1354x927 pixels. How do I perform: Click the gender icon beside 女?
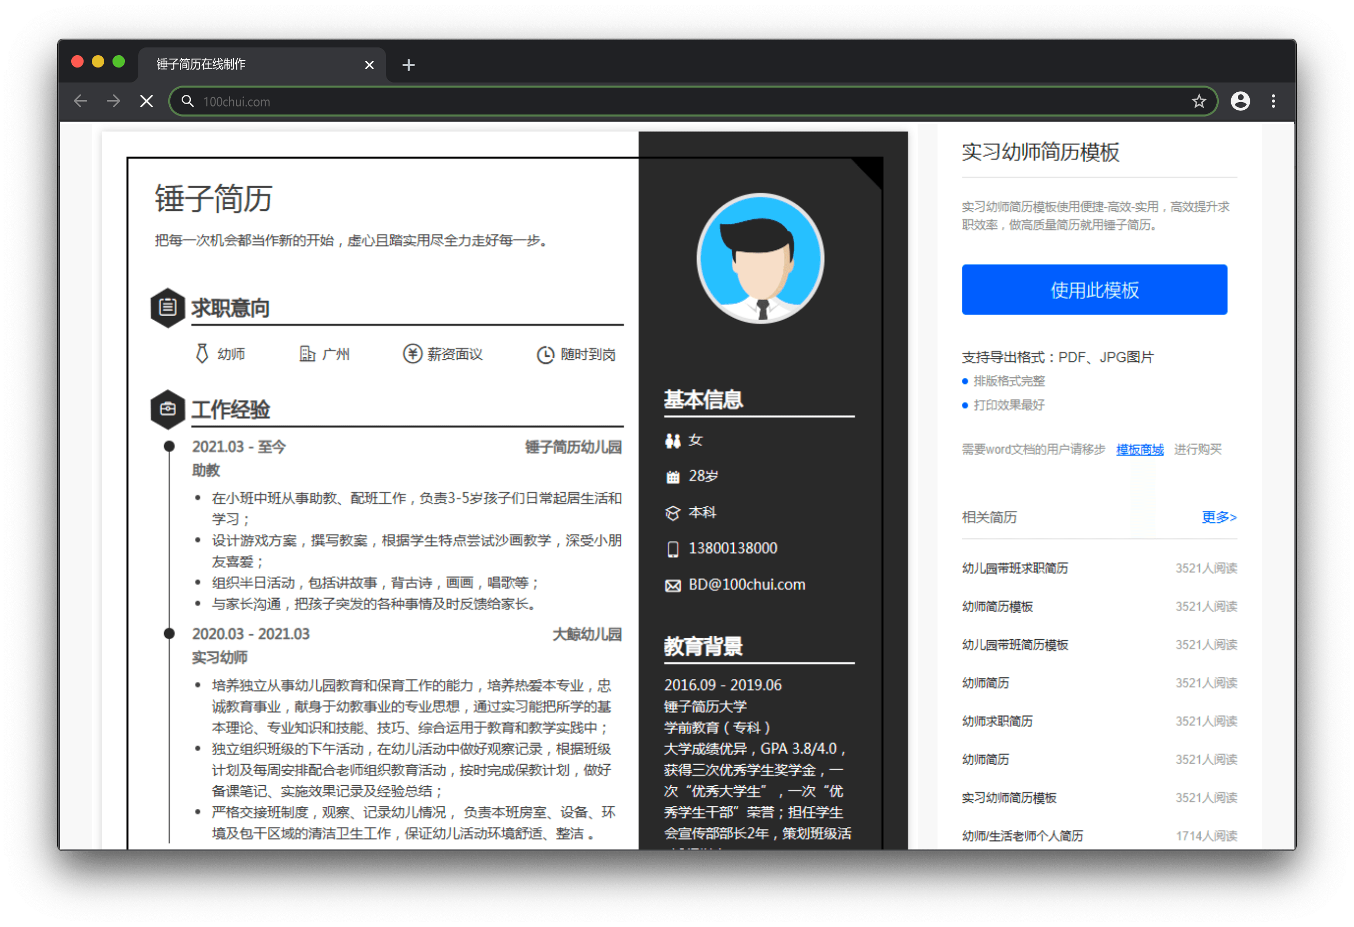(673, 441)
